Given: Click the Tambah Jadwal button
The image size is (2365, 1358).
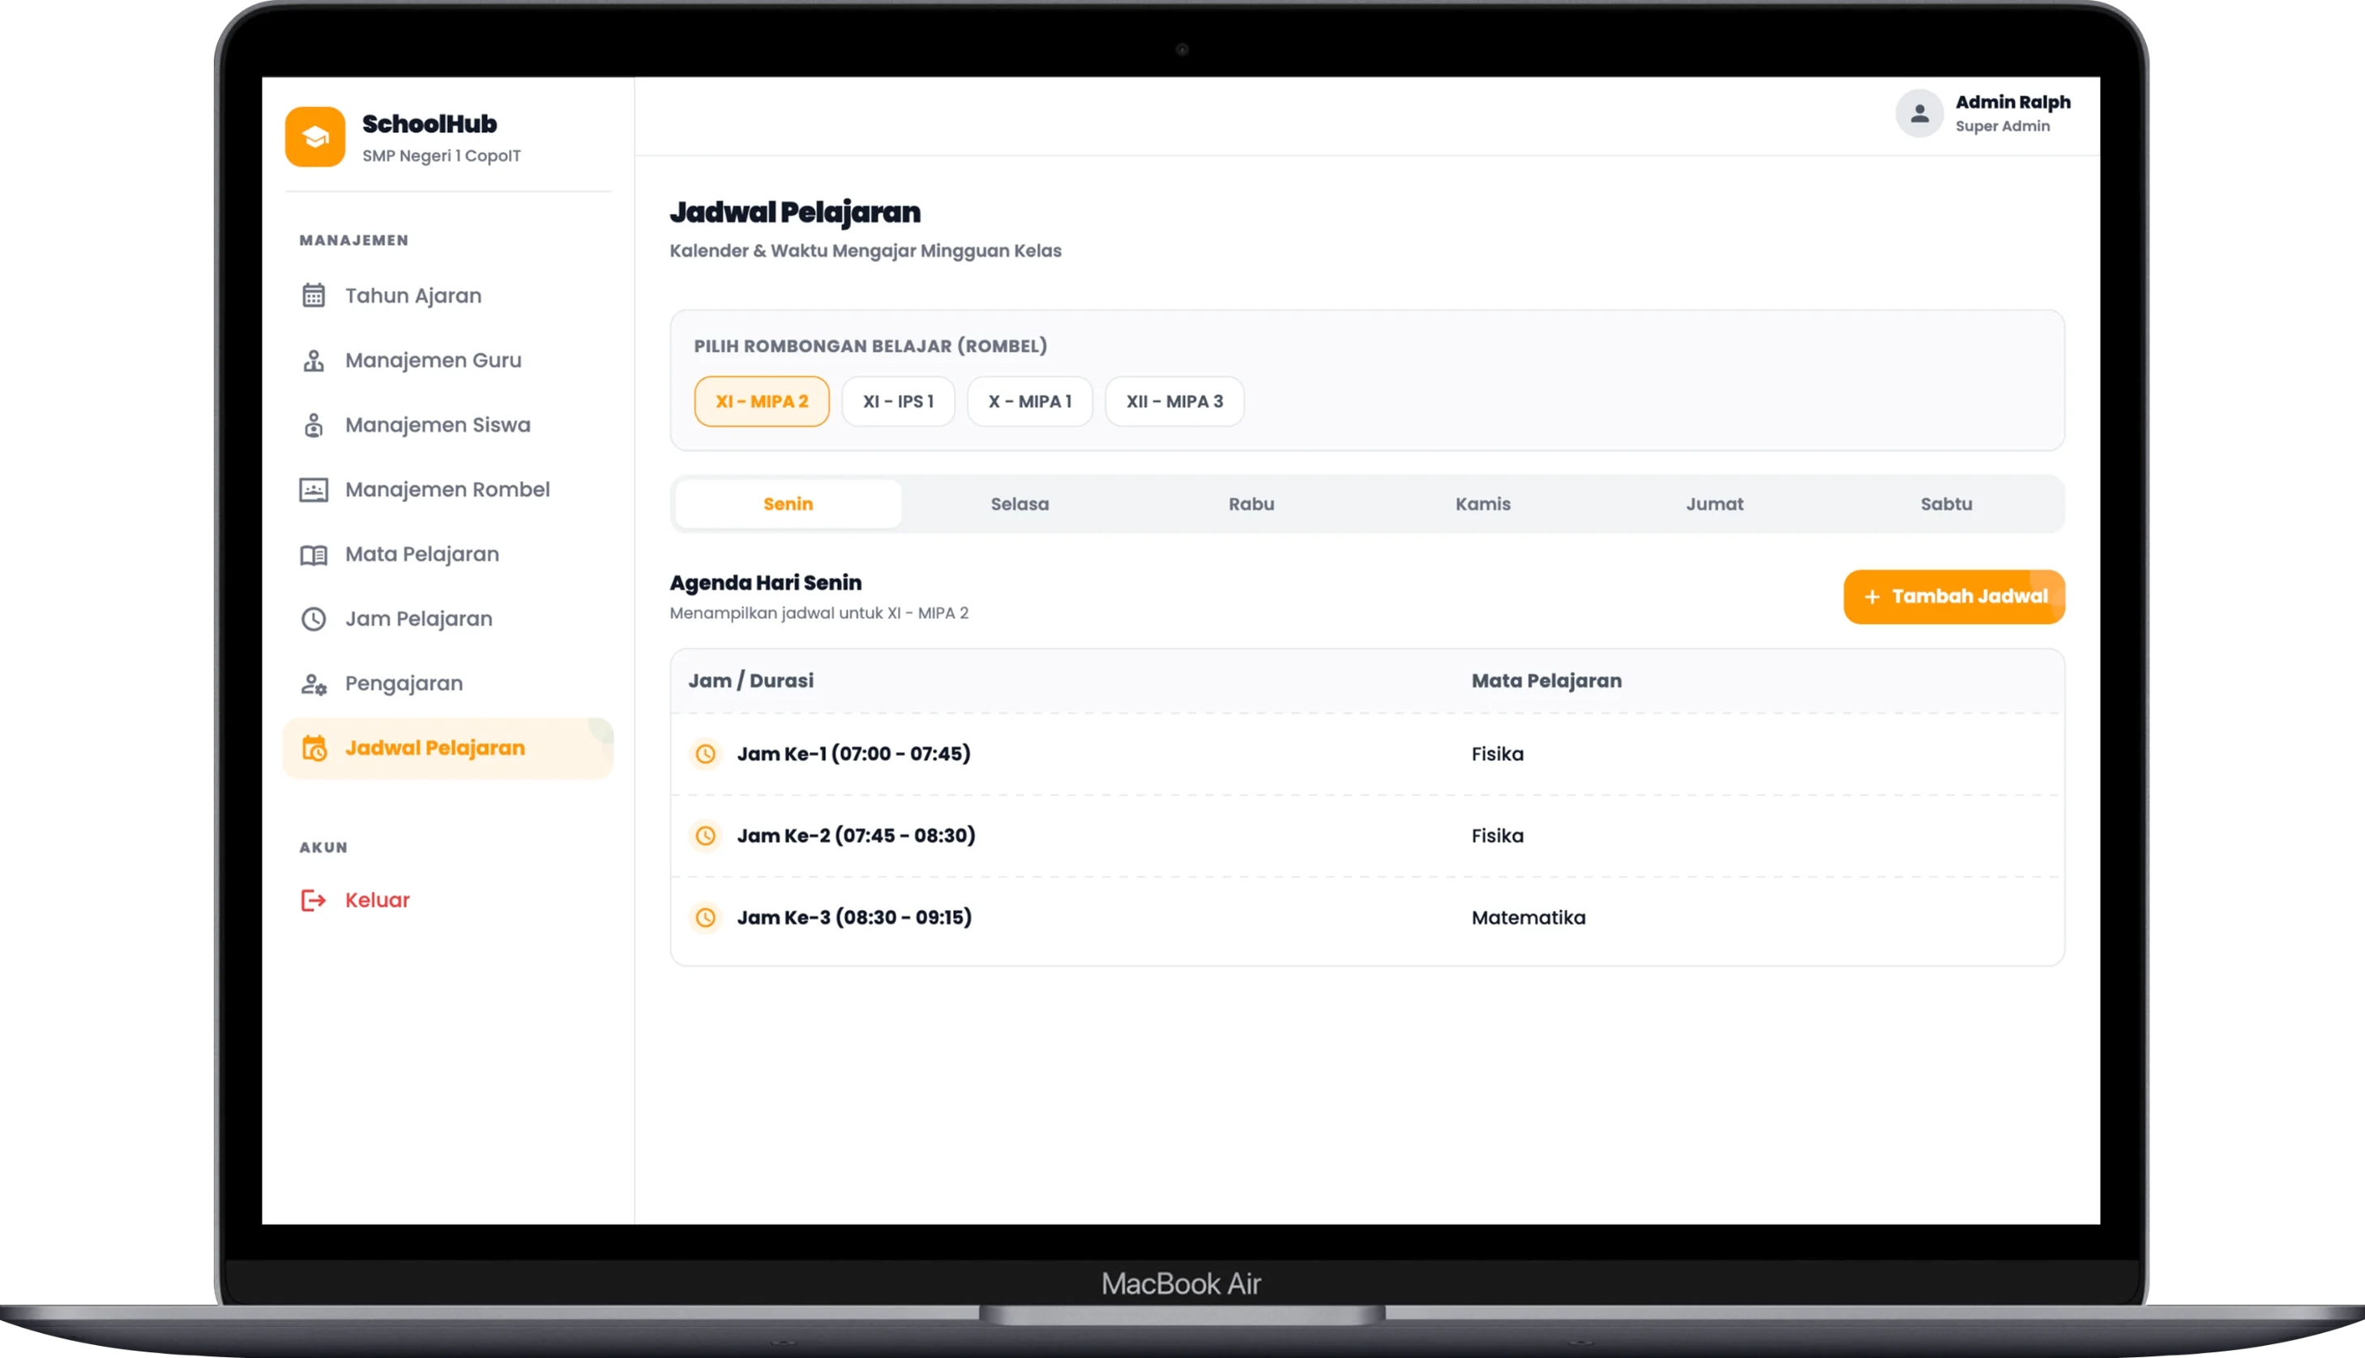Looking at the screenshot, I should click(1953, 597).
